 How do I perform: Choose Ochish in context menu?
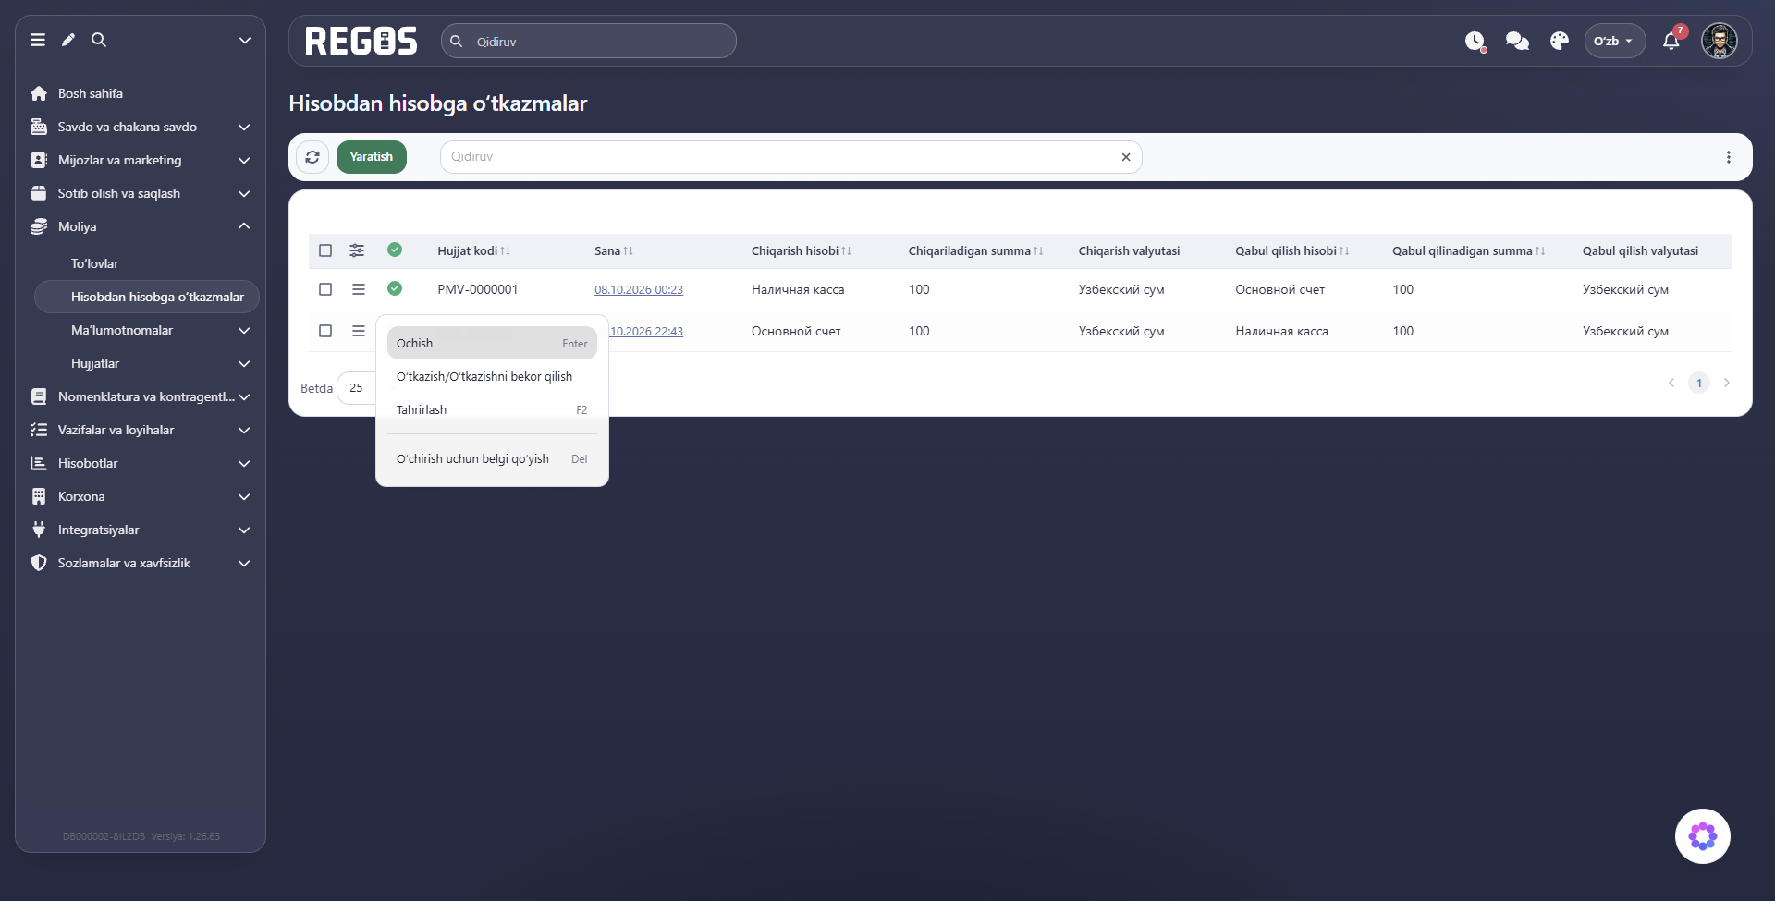[x=492, y=343]
